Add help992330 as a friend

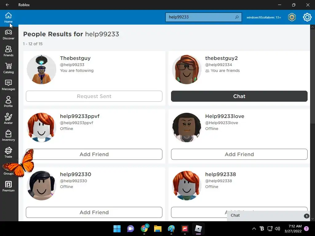point(94,212)
